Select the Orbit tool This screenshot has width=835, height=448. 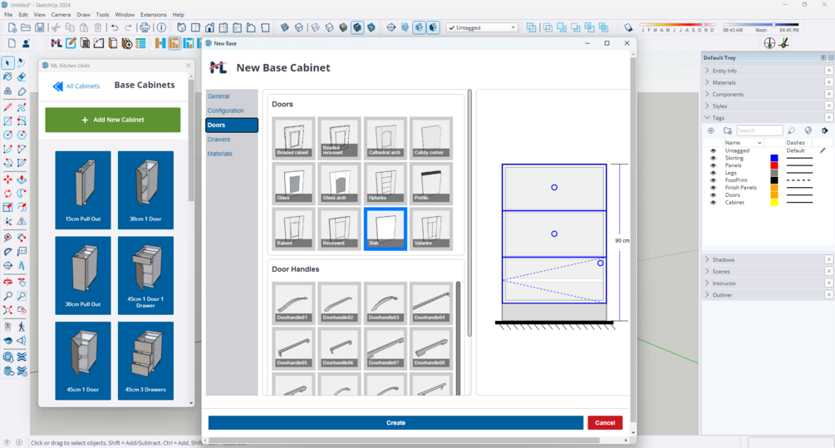point(7,282)
